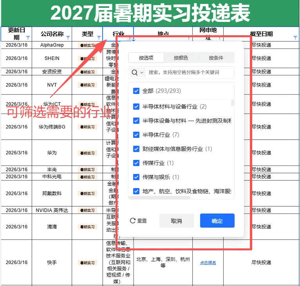Select the 华为终端BG company cell
300x286 pixels.
52,127
